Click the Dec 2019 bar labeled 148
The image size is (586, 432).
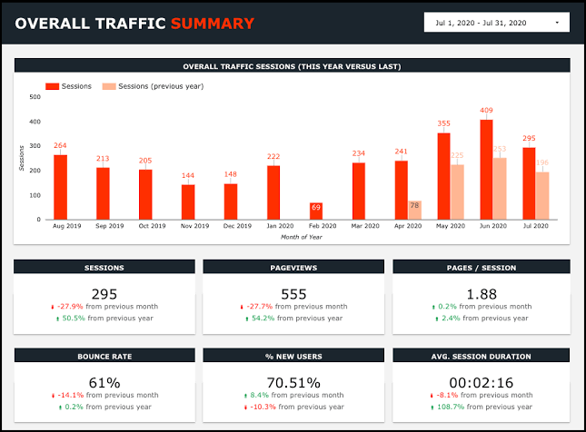click(231, 201)
